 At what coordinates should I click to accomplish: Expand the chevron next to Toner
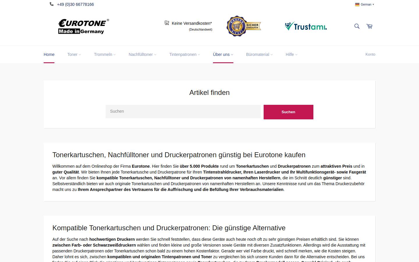point(80,55)
